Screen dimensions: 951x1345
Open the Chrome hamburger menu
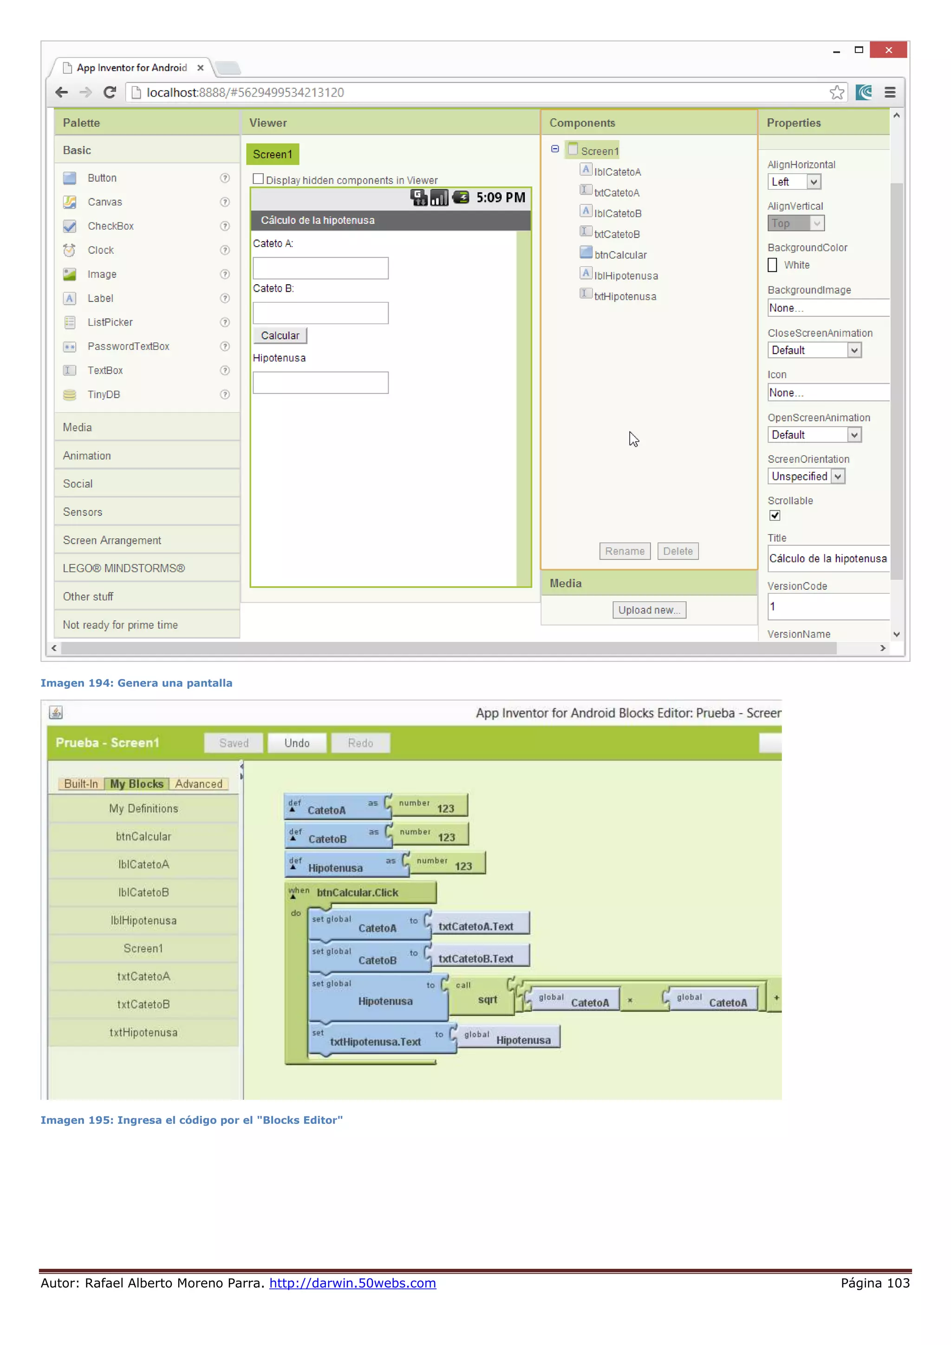[890, 92]
